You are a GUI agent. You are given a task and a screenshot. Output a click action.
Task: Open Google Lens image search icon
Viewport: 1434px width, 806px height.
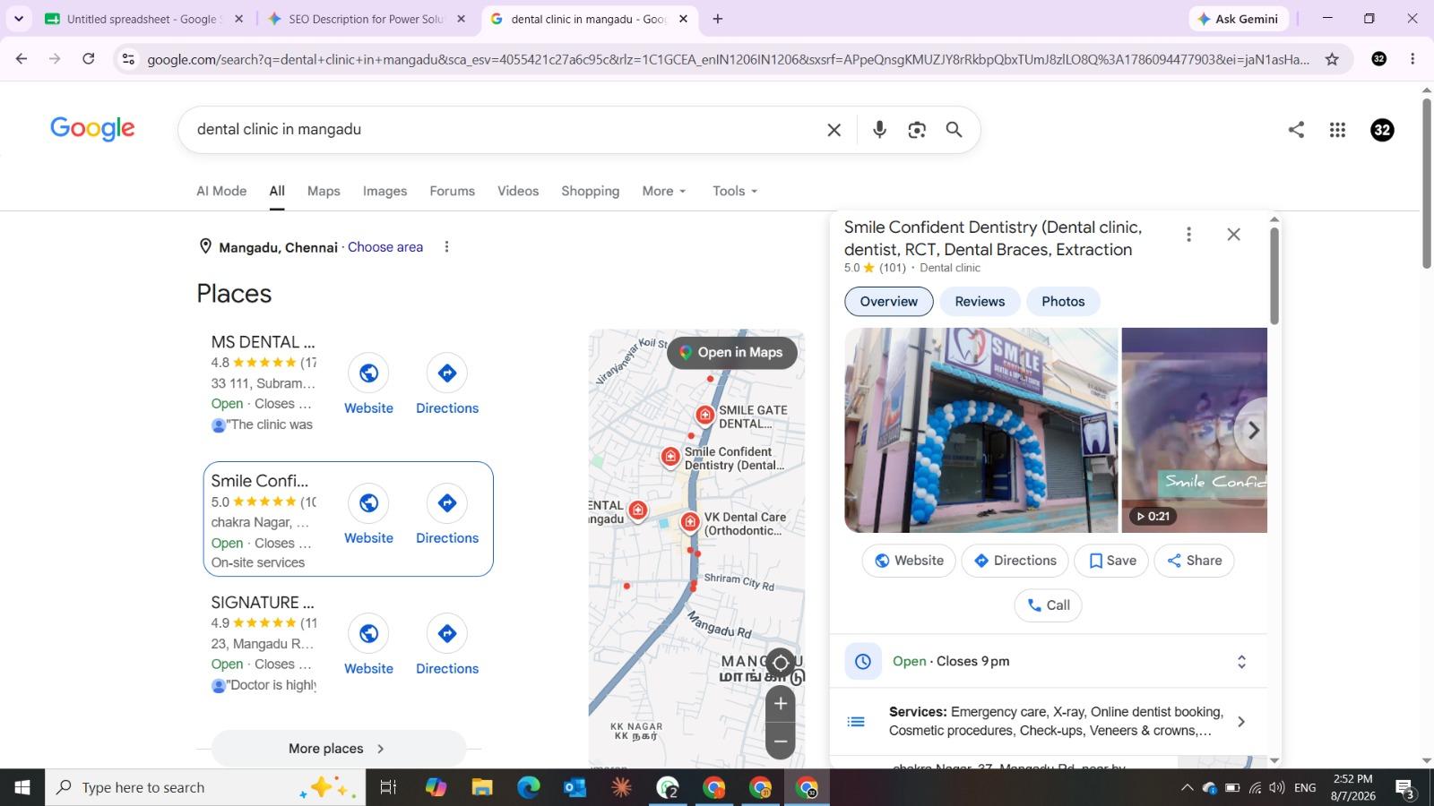tap(916, 130)
